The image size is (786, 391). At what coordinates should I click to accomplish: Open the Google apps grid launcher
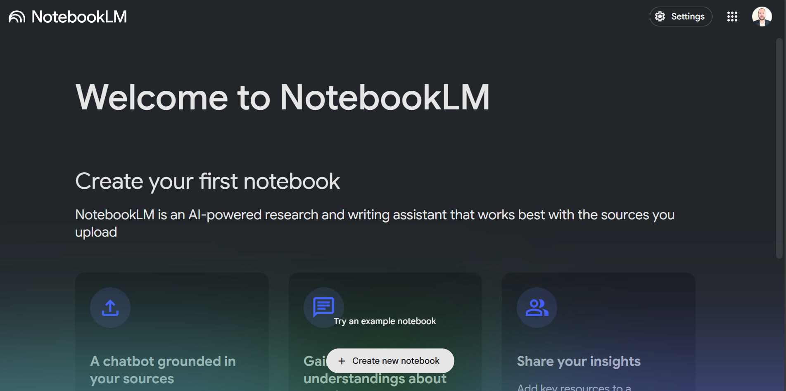click(732, 17)
